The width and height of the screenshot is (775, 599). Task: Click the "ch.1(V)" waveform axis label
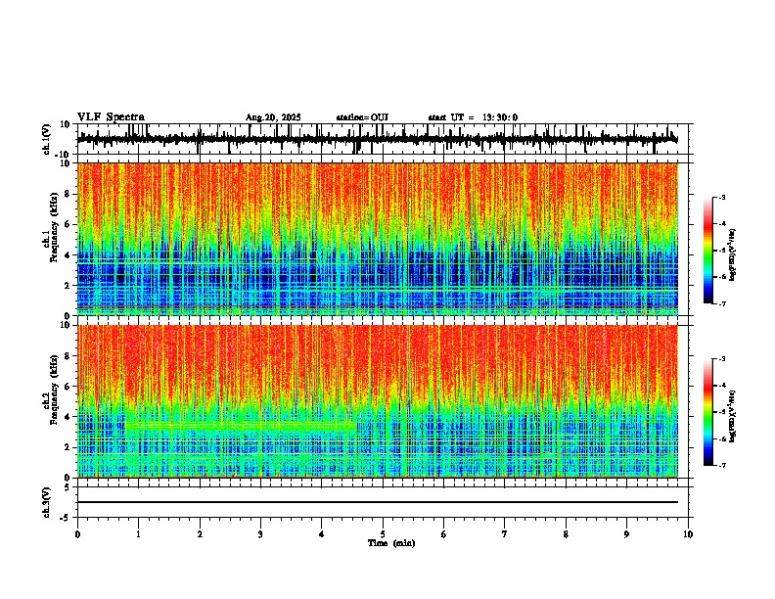[47, 139]
